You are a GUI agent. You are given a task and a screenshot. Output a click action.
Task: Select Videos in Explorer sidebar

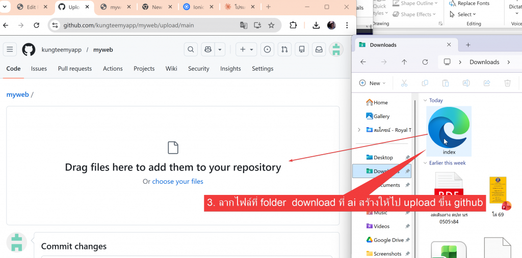(381, 226)
